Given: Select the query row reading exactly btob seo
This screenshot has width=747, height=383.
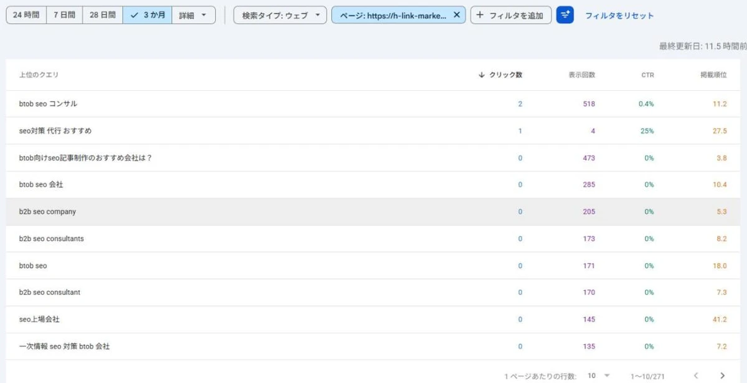Looking at the screenshot, I should [374, 265].
